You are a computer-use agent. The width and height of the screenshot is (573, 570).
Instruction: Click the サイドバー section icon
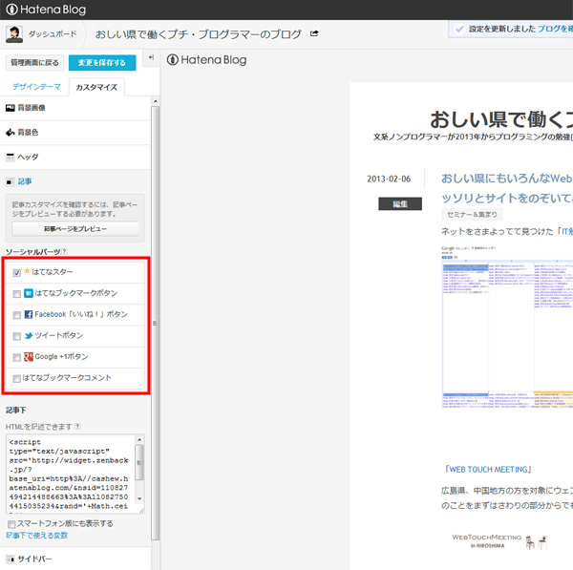click(x=11, y=559)
